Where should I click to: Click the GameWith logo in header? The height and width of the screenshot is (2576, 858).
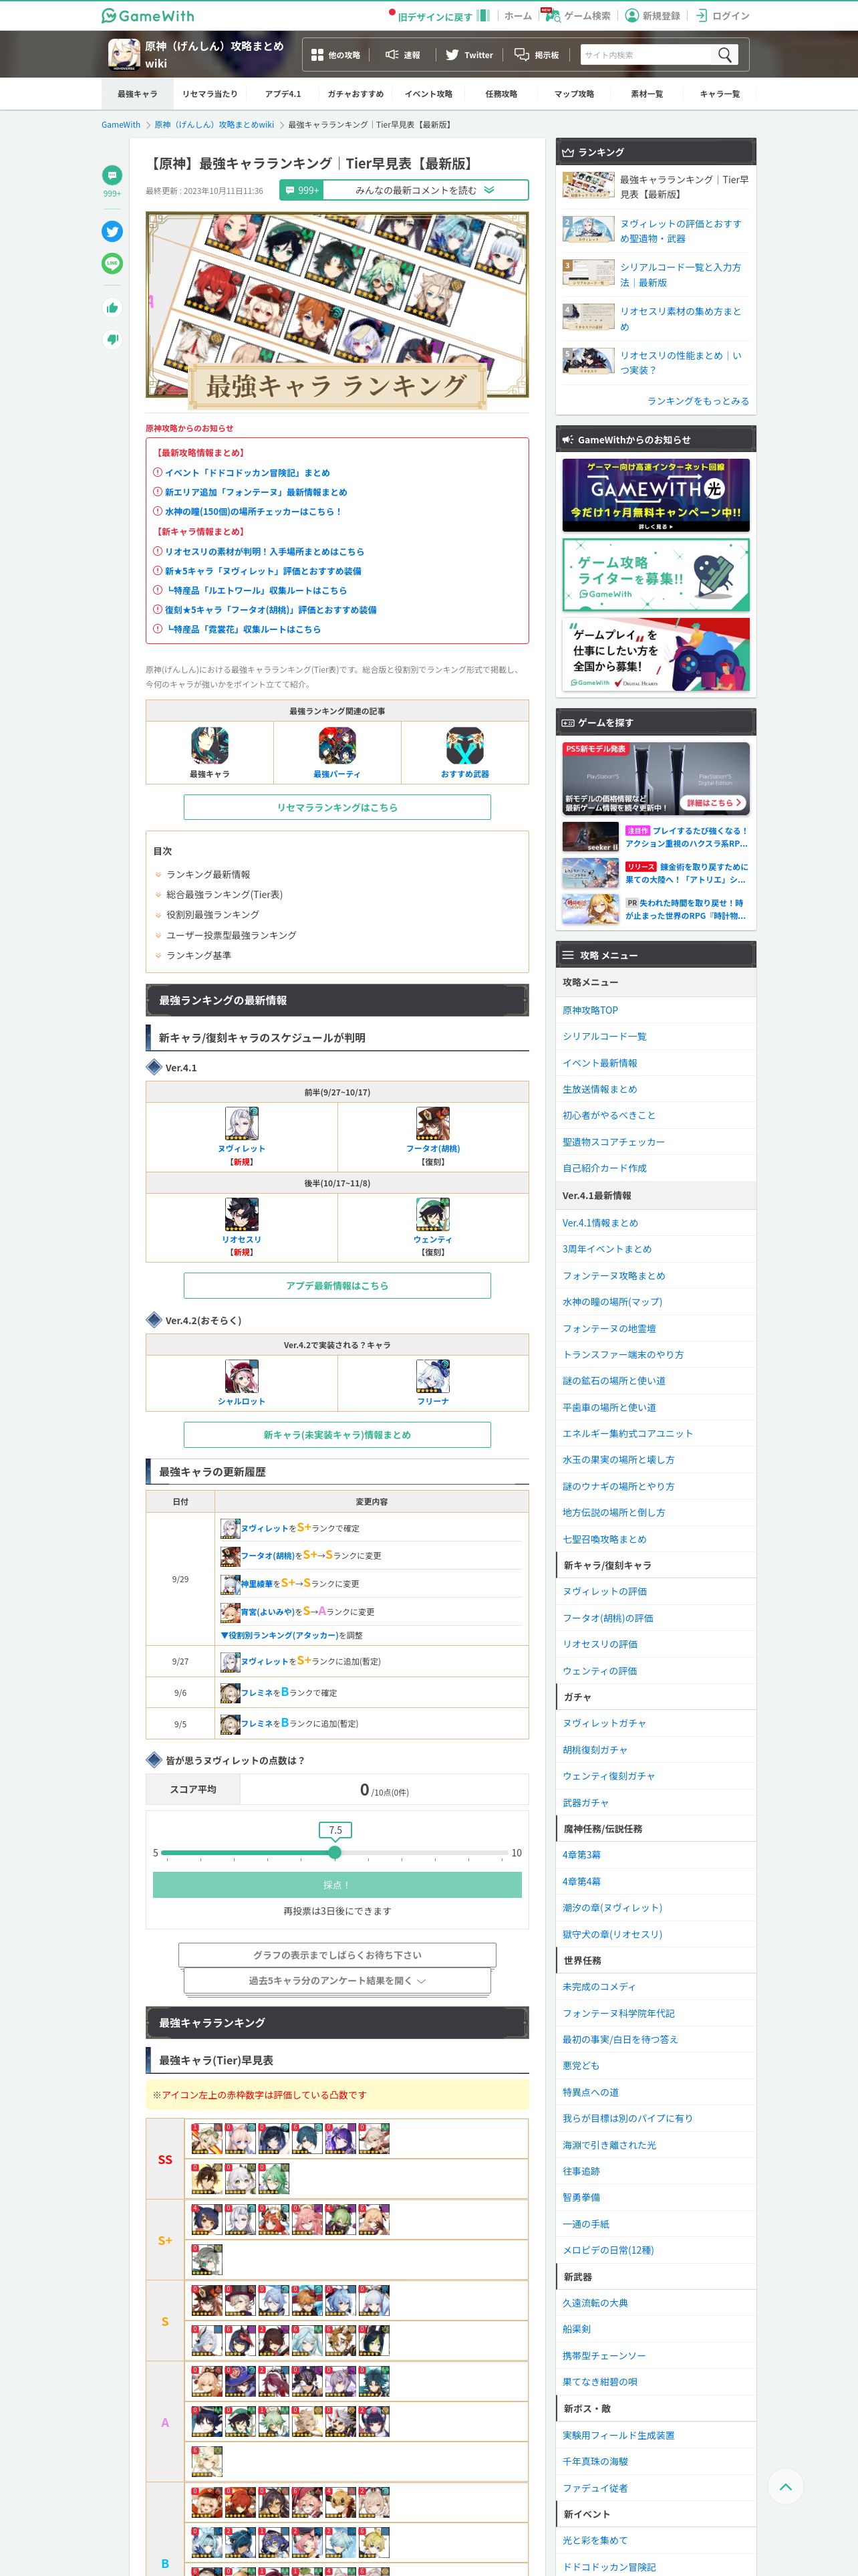coord(148,15)
